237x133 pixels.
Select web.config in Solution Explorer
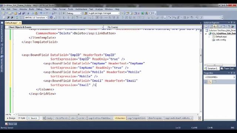[220, 40]
